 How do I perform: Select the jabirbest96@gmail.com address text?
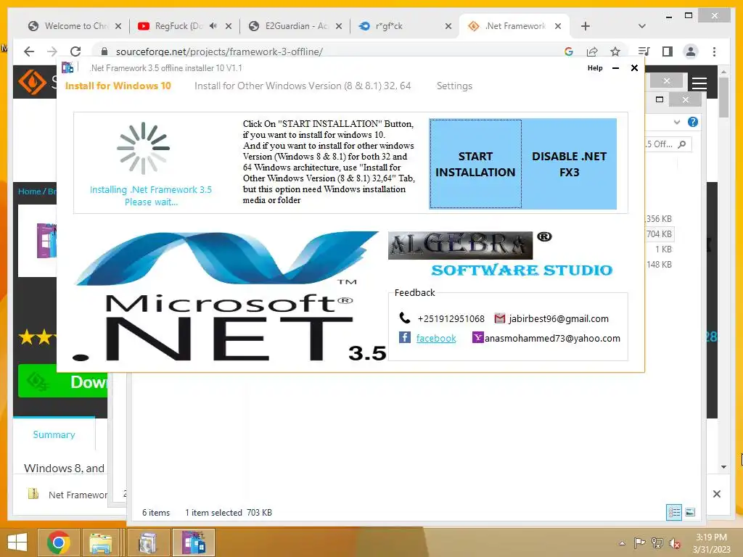(559, 319)
